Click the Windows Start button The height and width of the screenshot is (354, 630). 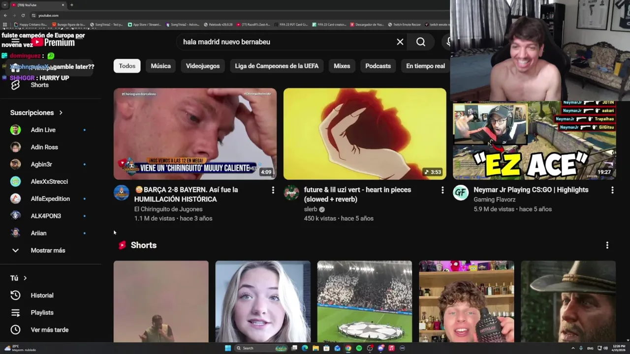tap(228, 348)
